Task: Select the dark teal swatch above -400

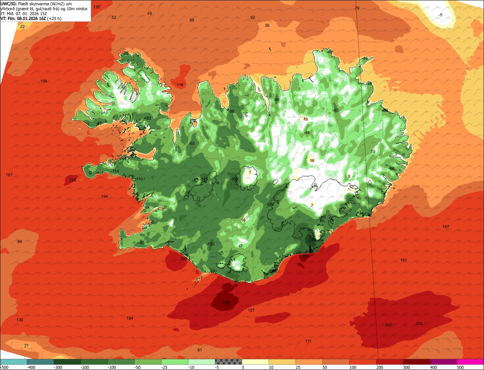Action: tap(40, 362)
